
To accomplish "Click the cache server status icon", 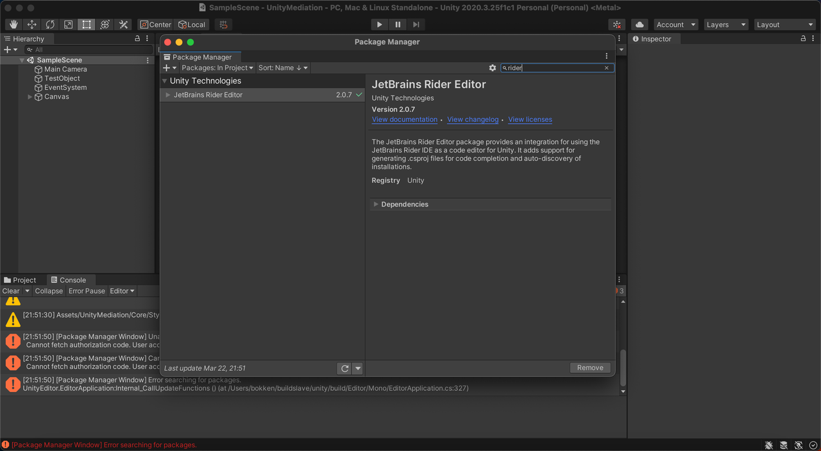I will [x=783, y=445].
